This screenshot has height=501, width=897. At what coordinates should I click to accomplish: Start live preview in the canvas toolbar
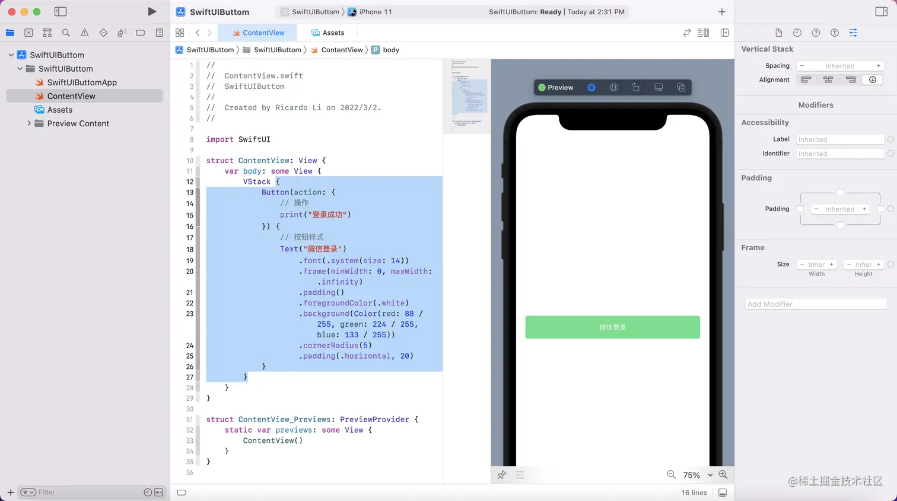591,87
